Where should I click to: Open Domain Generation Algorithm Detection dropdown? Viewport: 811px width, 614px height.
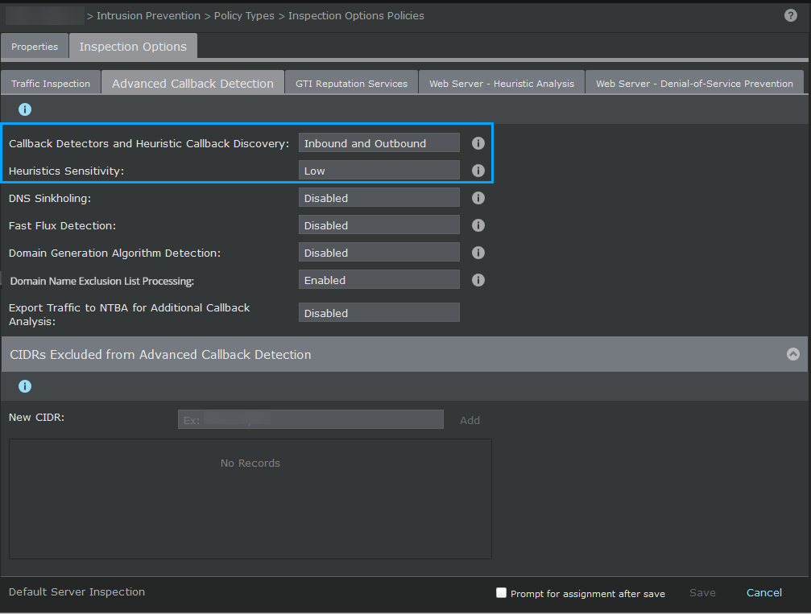pyautogui.click(x=379, y=252)
